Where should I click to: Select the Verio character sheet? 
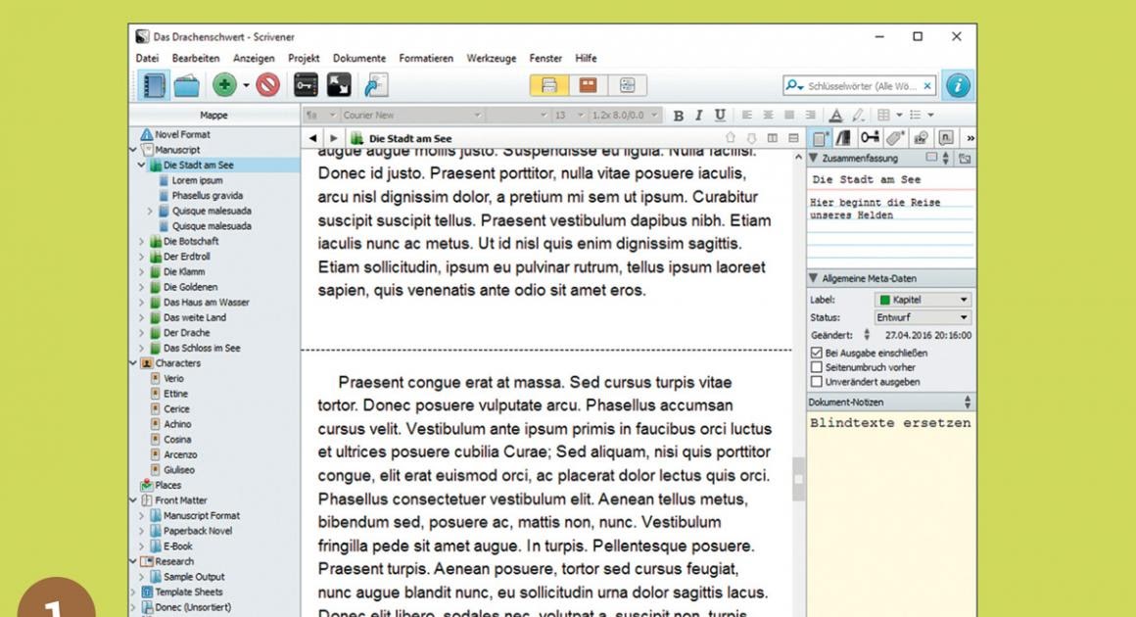173,378
